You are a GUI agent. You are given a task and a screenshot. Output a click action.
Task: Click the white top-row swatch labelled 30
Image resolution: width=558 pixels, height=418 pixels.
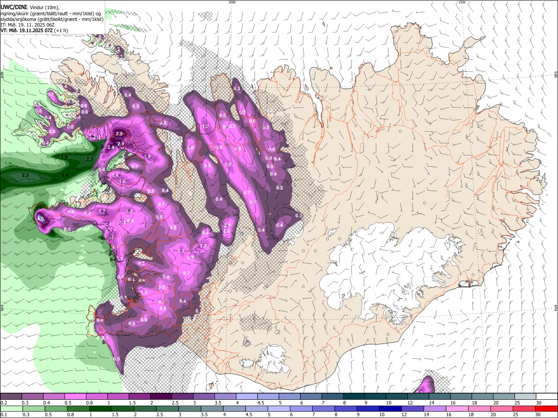coord(546,397)
